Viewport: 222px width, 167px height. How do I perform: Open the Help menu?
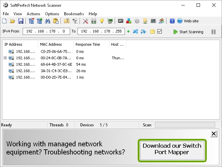(x=93, y=14)
